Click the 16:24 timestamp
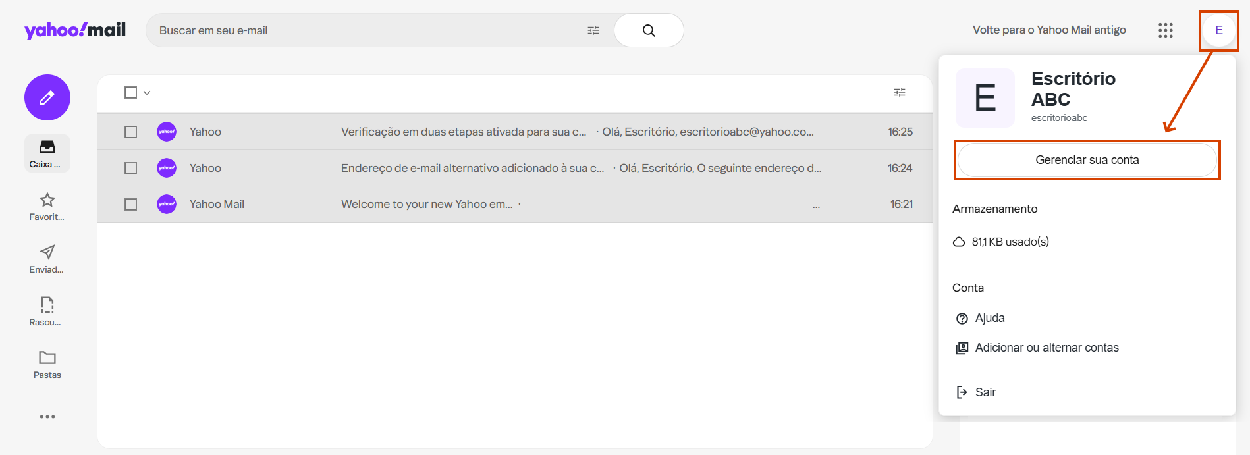This screenshot has height=455, width=1250. tap(900, 168)
